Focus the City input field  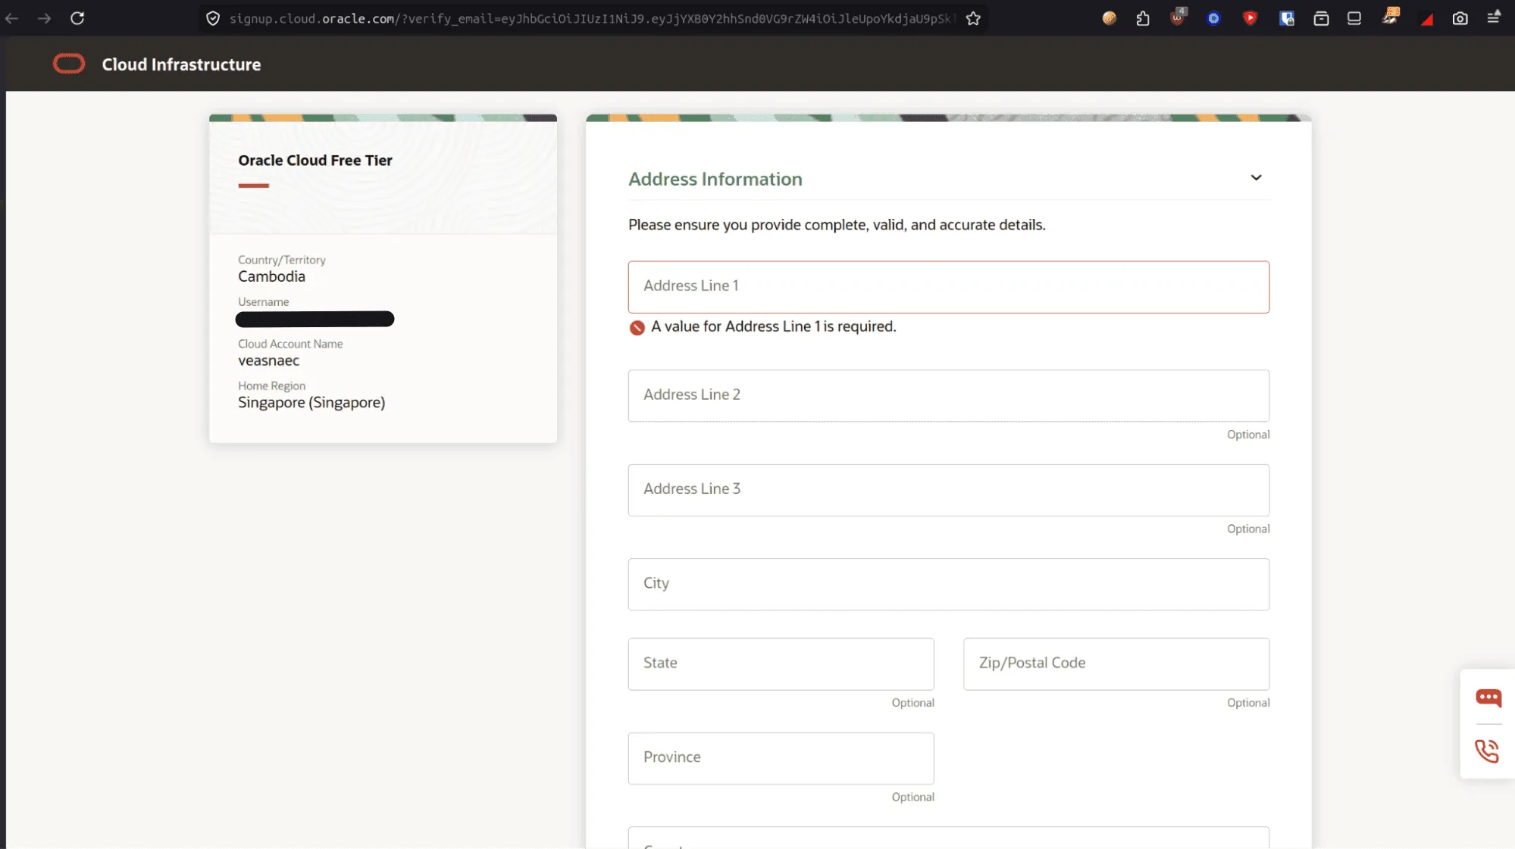(948, 584)
